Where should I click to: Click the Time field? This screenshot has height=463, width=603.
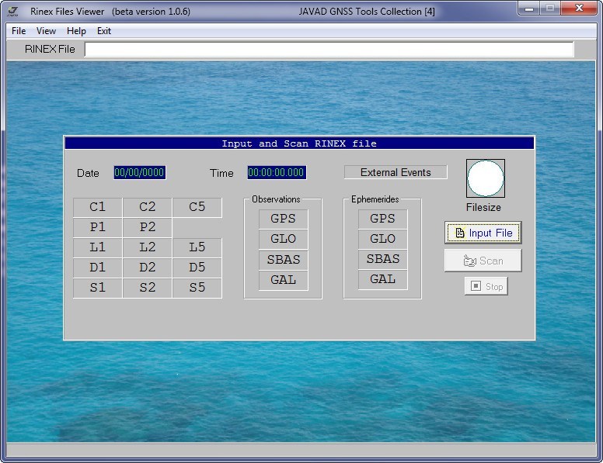click(277, 173)
